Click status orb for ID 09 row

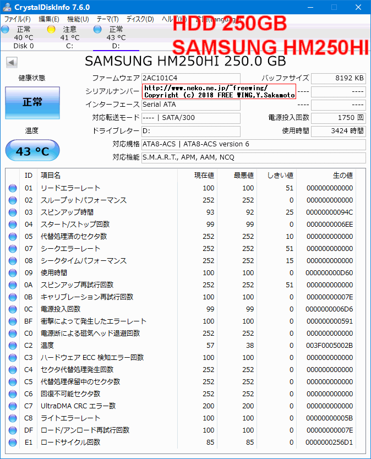tap(13, 273)
